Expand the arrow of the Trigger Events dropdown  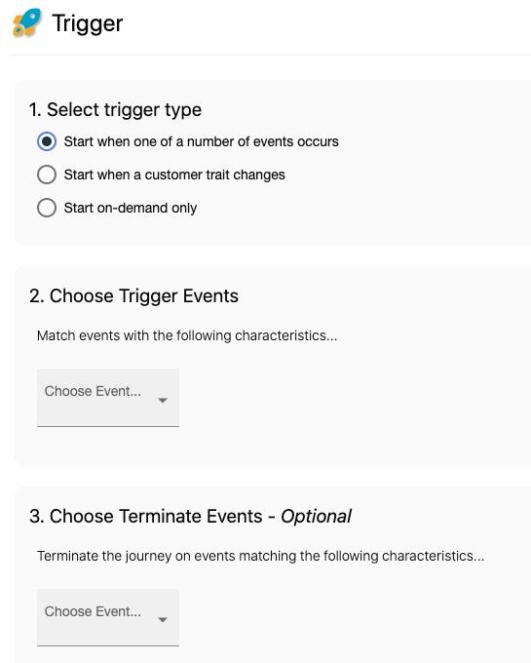163,401
